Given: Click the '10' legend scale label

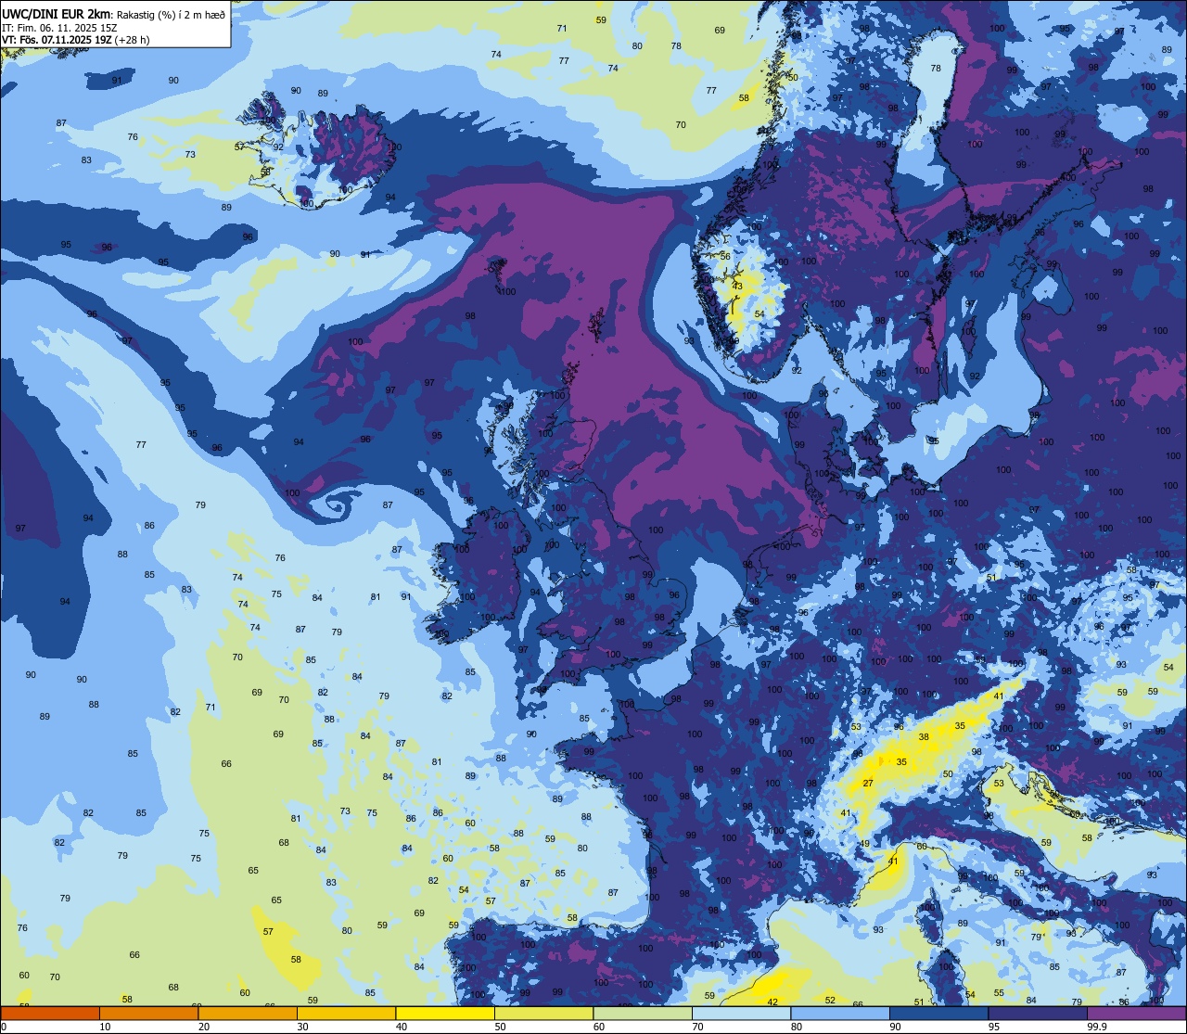Looking at the screenshot, I should coord(106,1027).
